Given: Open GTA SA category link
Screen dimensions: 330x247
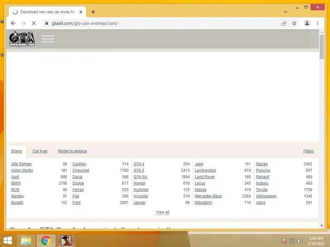Looking at the screenshot, I should coord(141,177).
